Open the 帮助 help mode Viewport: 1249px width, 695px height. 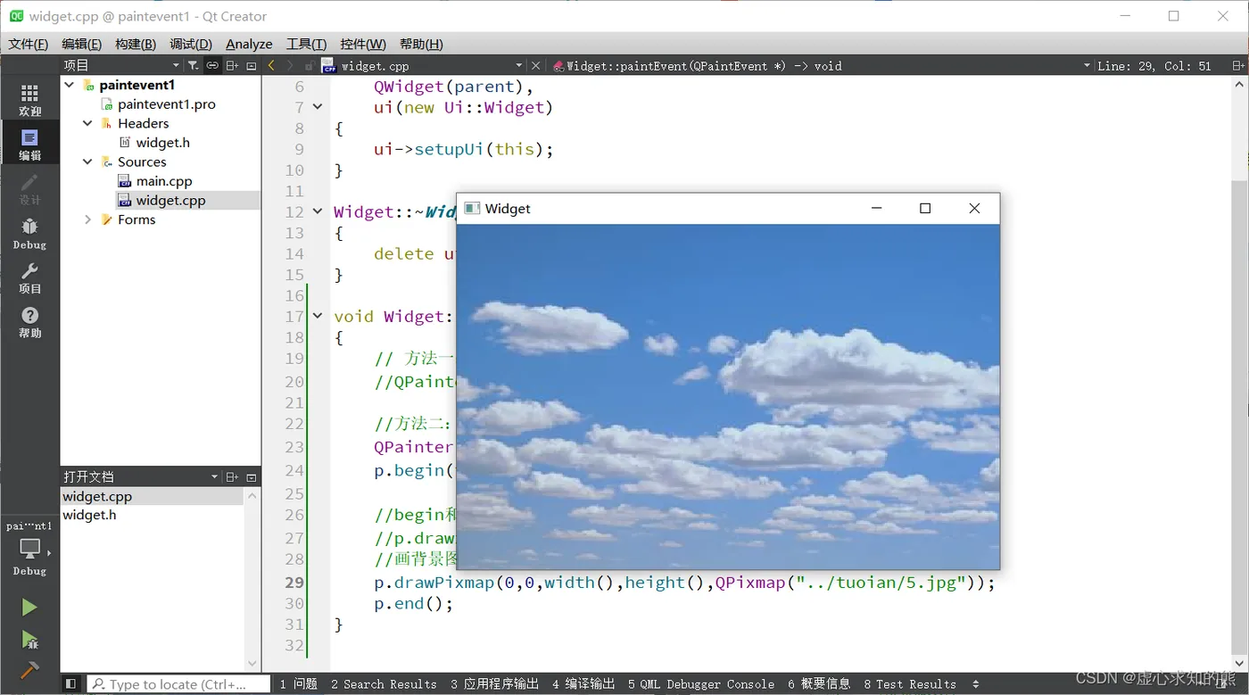click(29, 322)
